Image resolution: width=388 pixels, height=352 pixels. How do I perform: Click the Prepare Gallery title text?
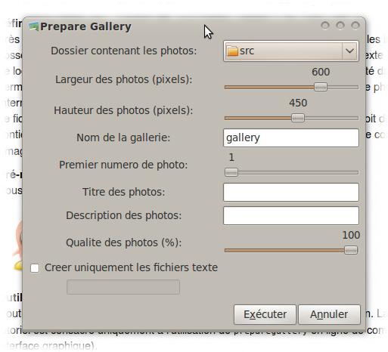click(85, 26)
